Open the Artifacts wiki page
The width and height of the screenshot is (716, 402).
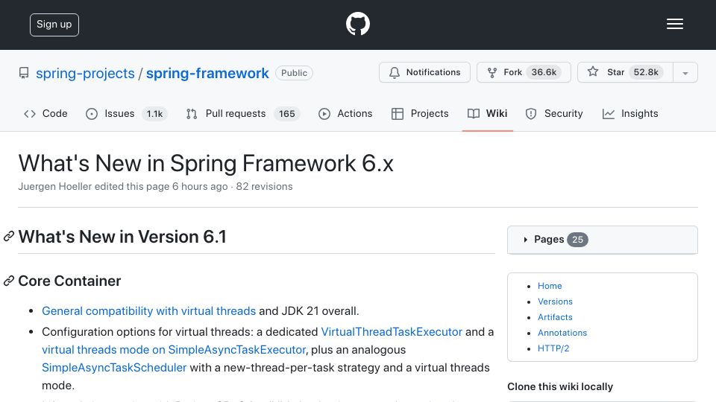click(x=555, y=317)
